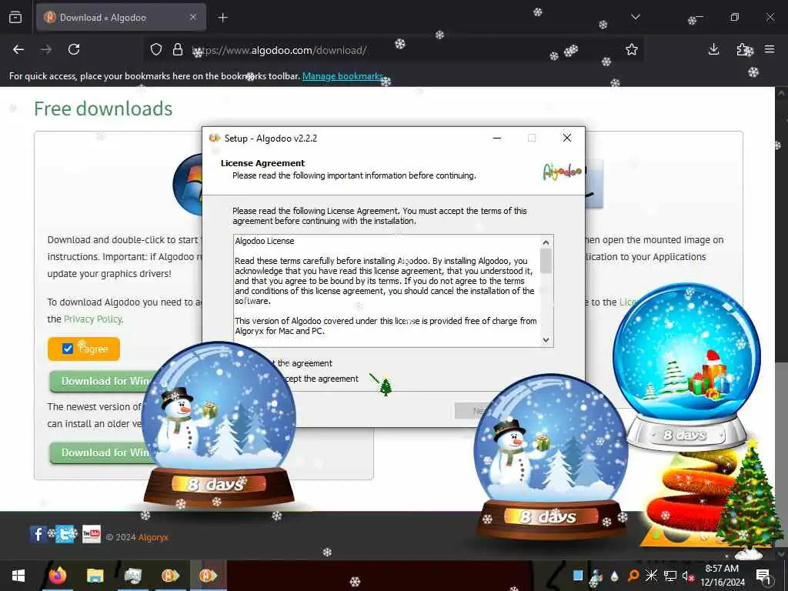Close the Algodoo Setup dialog
Image resolution: width=788 pixels, height=591 pixels.
click(x=567, y=138)
